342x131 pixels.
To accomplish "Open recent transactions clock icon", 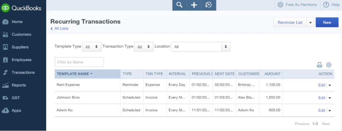I will click(209, 5).
